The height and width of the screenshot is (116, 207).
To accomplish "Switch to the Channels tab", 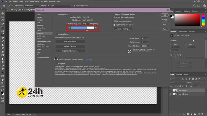I will [x=179, y=74].
